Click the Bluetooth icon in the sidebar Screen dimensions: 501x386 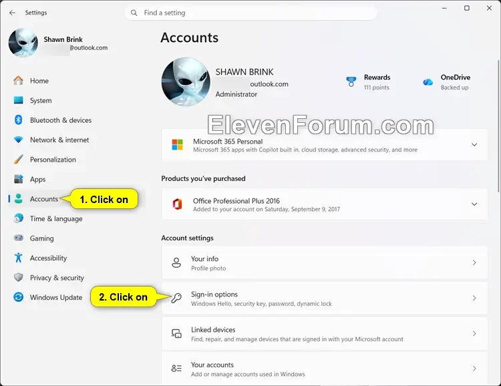(19, 120)
